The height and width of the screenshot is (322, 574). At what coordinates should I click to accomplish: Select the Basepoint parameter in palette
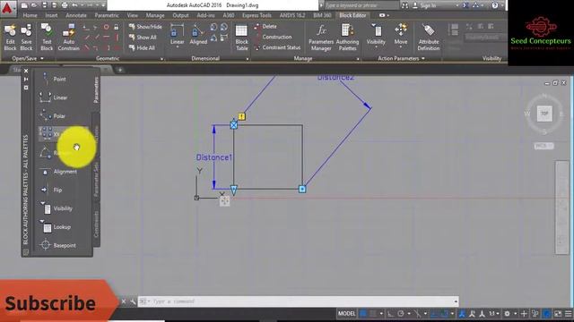(57, 245)
